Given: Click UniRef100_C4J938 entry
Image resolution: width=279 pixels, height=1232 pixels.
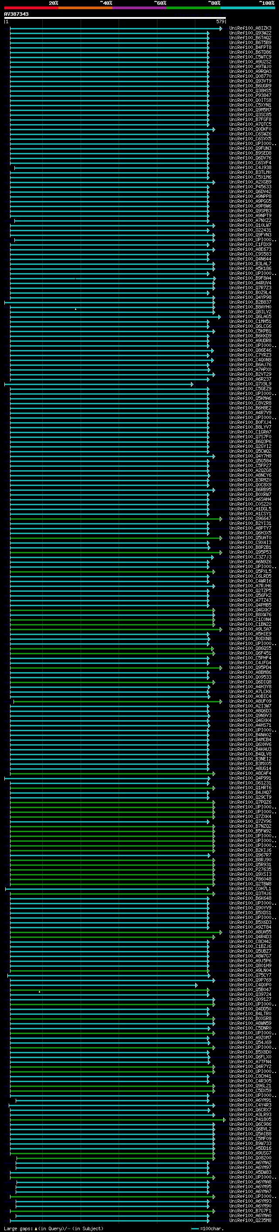Looking at the screenshot, I should coord(250,168).
